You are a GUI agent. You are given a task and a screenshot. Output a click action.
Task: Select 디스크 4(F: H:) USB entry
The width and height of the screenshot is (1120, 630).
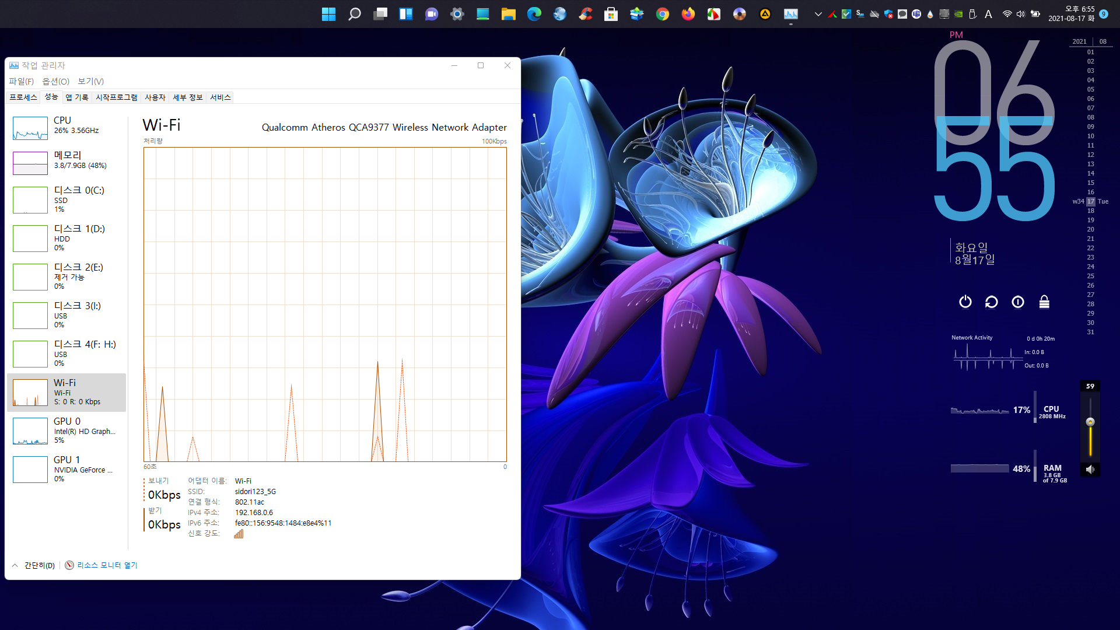pos(66,353)
